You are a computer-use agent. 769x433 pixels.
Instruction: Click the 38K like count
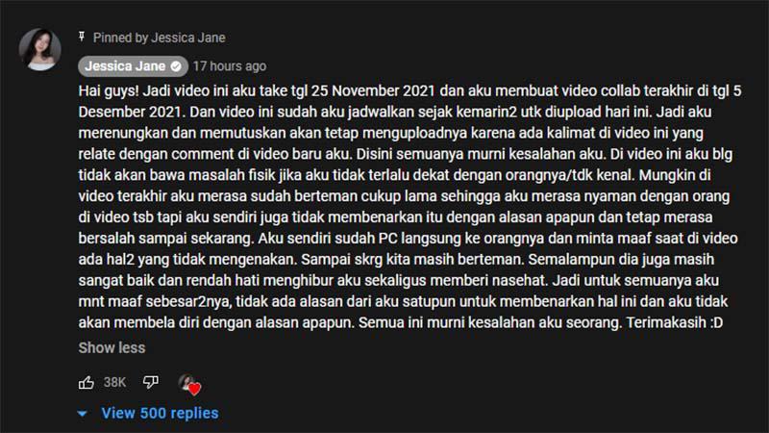click(x=114, y=382)
